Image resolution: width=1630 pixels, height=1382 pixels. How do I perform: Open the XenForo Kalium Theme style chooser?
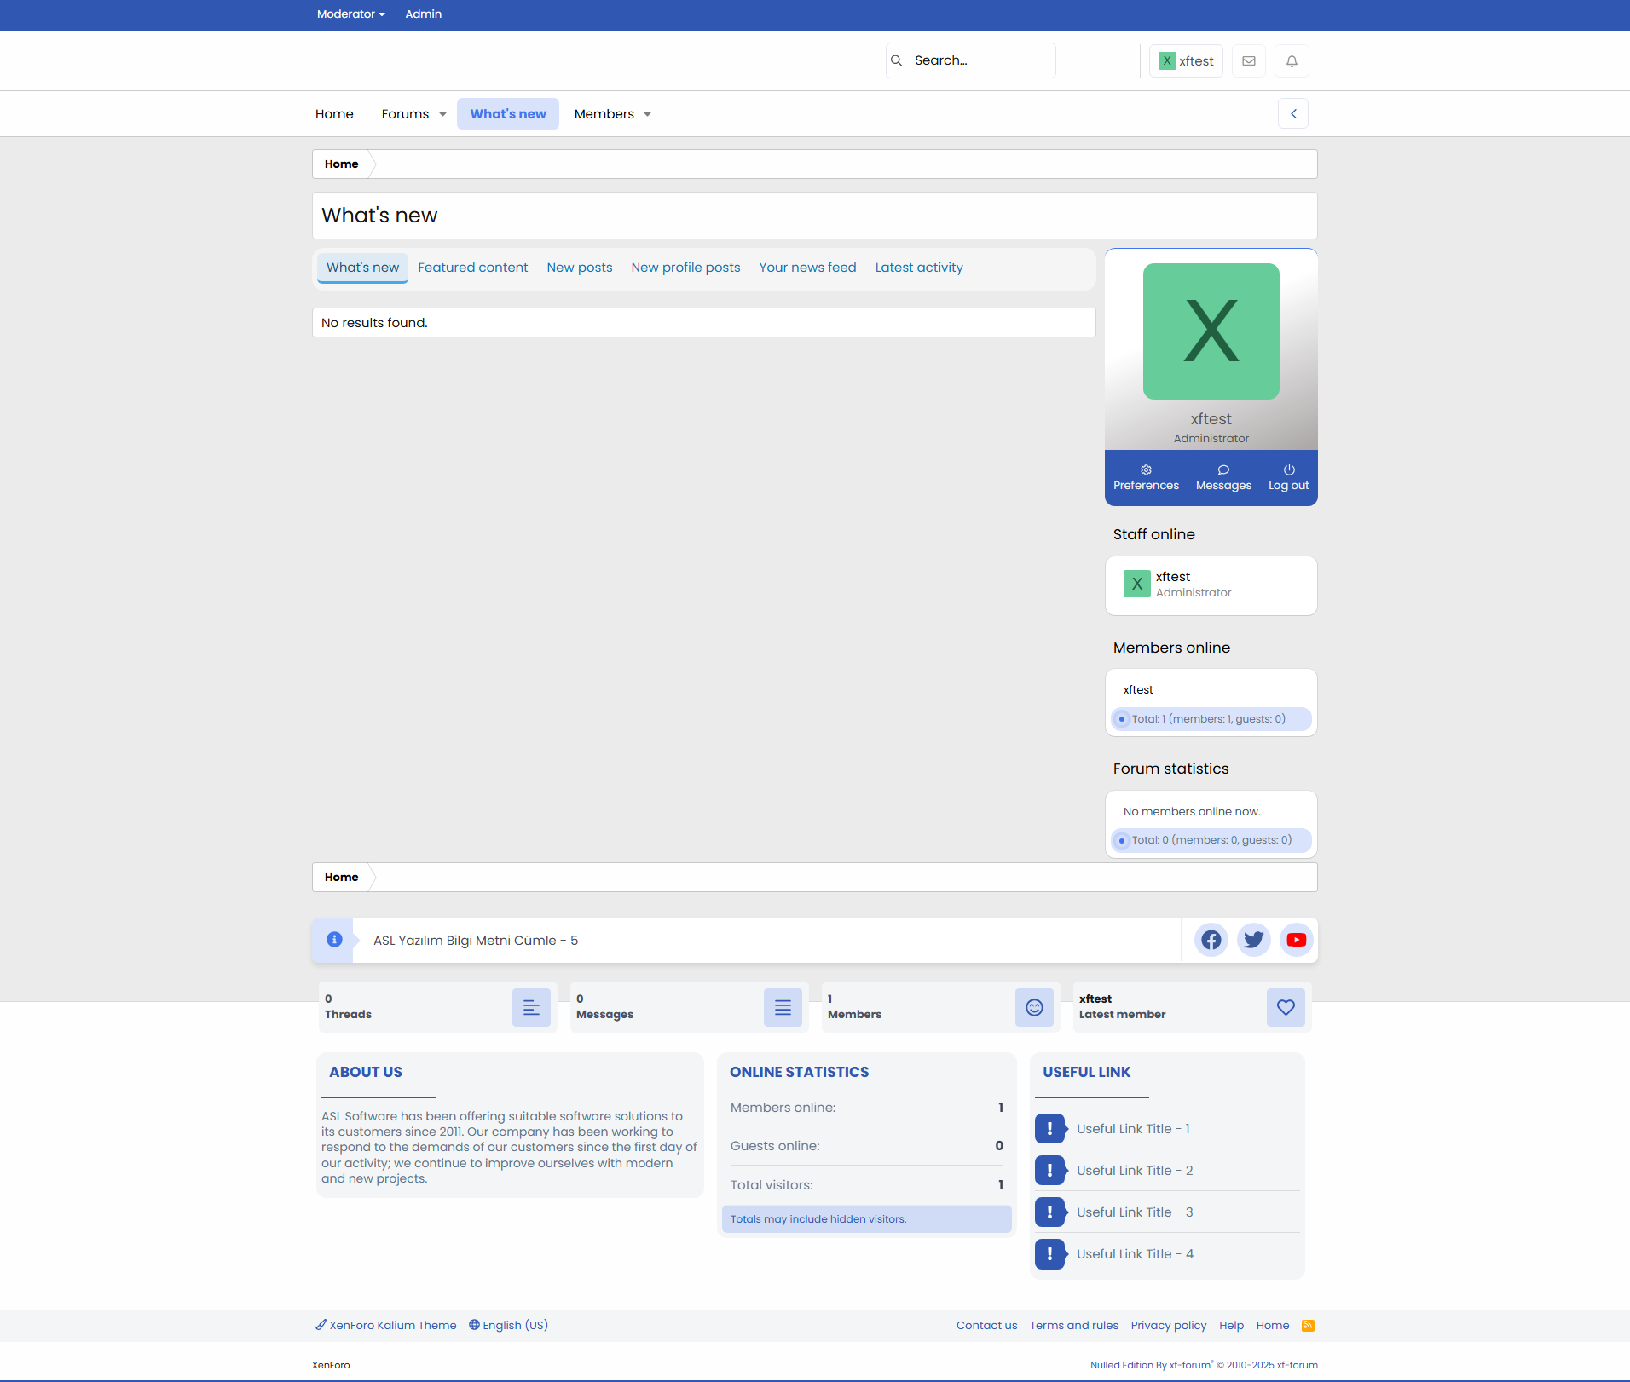coord(386,1326)
